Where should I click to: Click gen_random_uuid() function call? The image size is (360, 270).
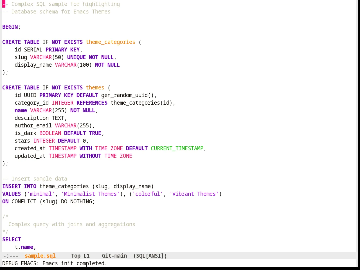pyautogui.click(x=127, y=95)
